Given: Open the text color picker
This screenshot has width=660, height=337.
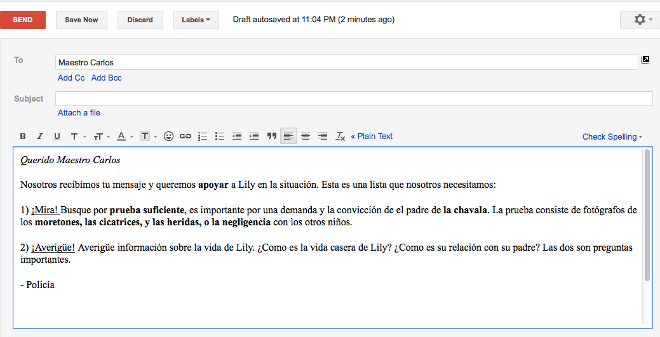Looking at the screenshot, I should click(125, 136).
